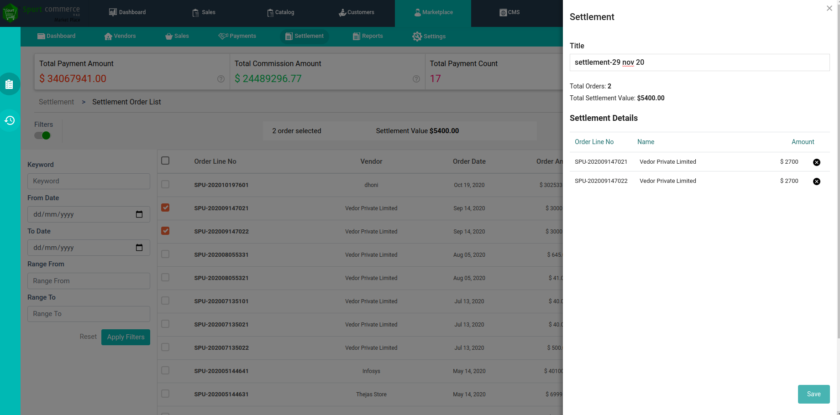Focus the From Date input

(x=89, y=214)
